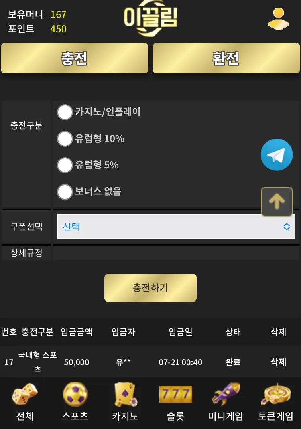
Task: Open the 스포츠 soccer ball icon
Action: pyautogui.click(x=75, y=394)
